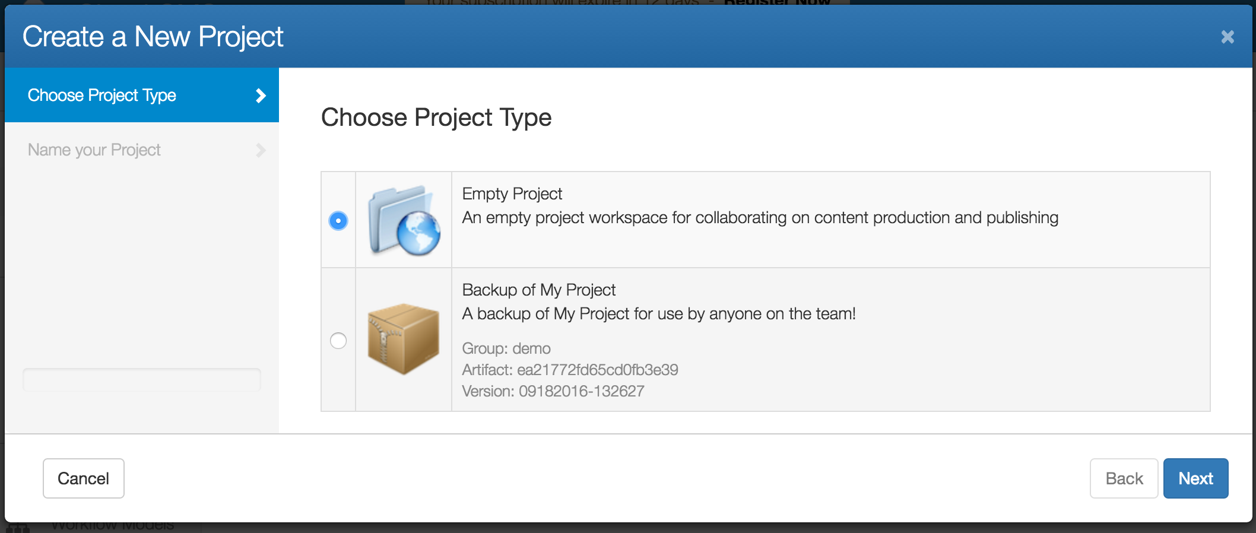The width and height of the screenshot is (1256, 533).
Task: Click the chevron beside Name your Project
Action: pyautogui.click(x=260, y=150)
